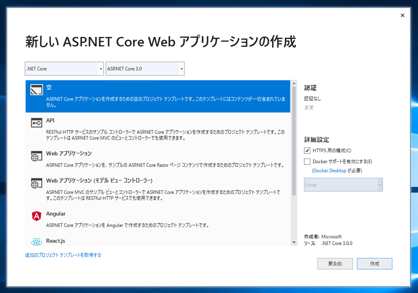
Task: Click the ソース: .NET Core 3.0.0 text
Action: click(328, 243)
